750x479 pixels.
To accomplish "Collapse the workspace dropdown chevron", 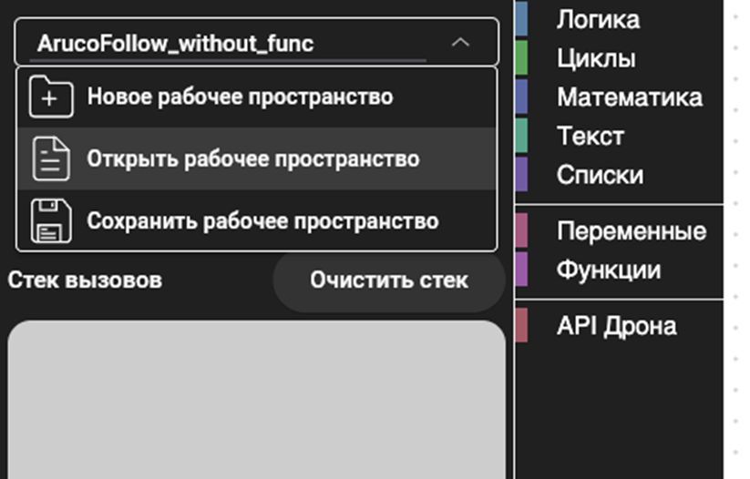I will (x=461, y=43).
